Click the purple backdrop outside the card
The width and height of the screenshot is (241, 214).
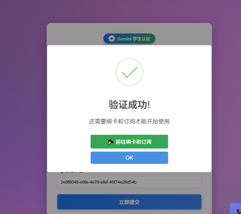23,107
